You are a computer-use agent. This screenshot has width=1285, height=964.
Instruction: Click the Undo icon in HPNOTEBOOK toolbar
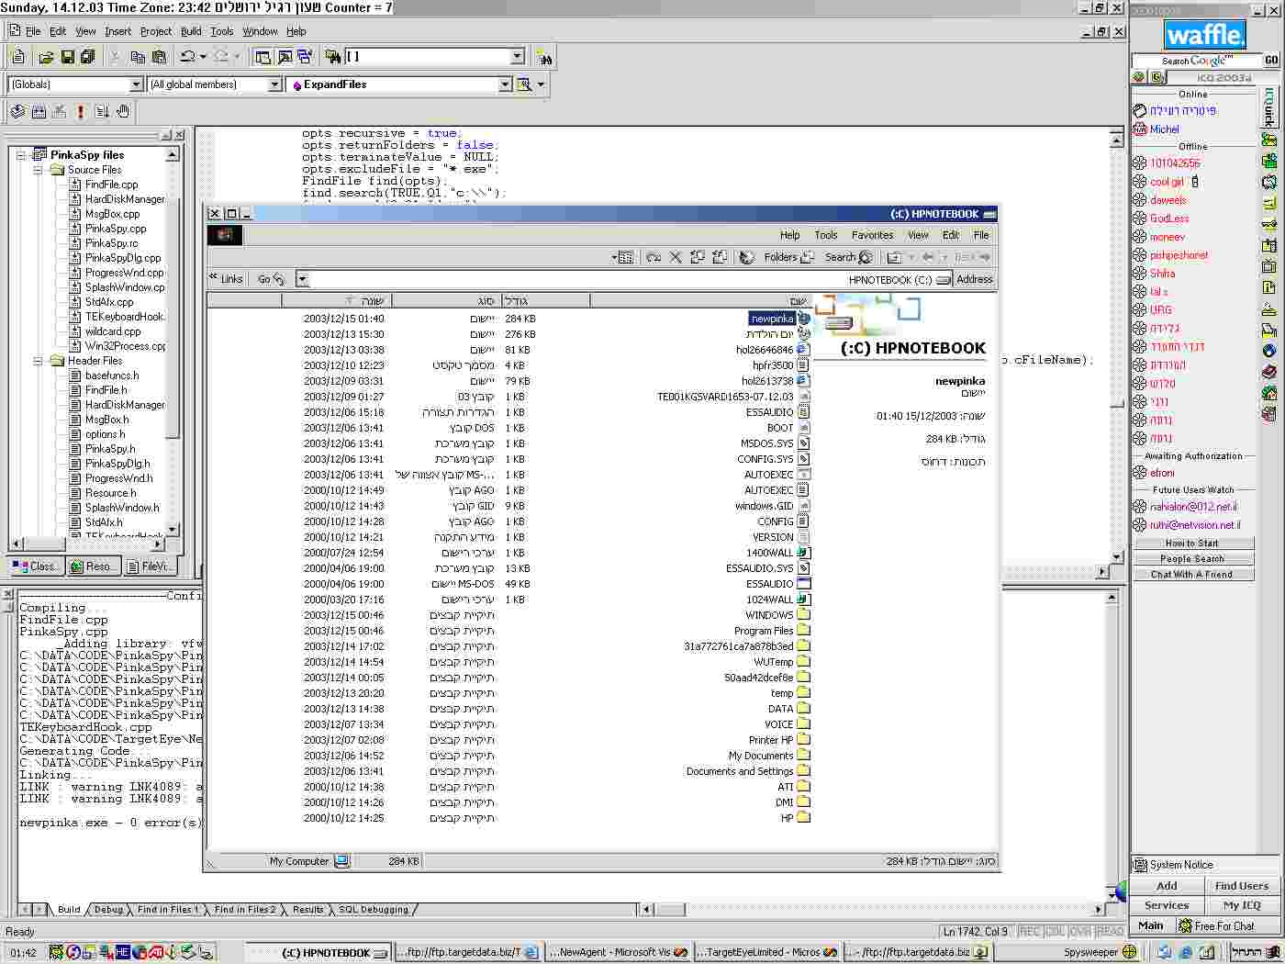click(x=654, y=257)
